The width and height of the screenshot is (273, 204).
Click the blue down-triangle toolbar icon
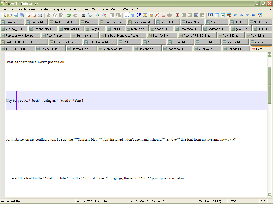247,15
